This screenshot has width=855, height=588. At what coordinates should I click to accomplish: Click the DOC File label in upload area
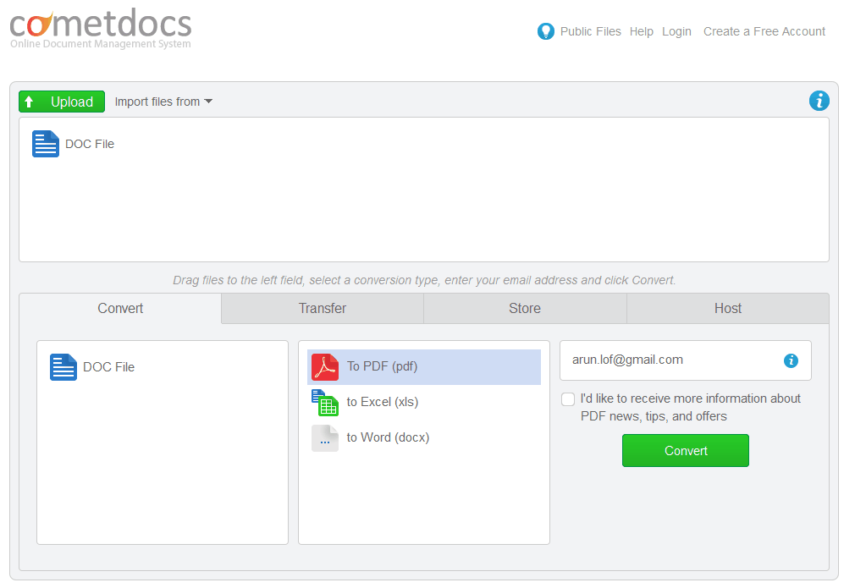90,144
